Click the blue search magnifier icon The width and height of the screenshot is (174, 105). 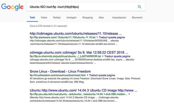139,7
